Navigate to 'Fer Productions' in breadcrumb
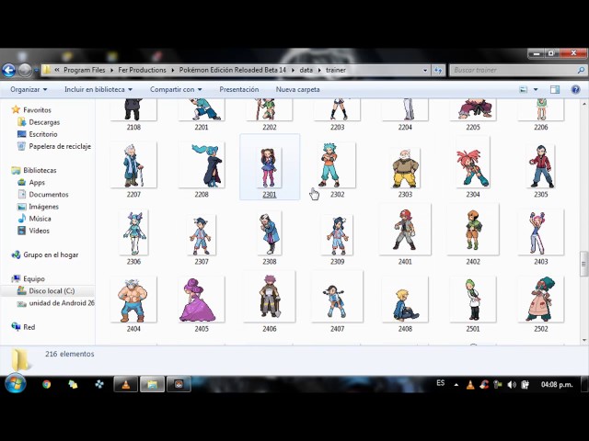Screen dimensions: 589x441 coord(142,70)
